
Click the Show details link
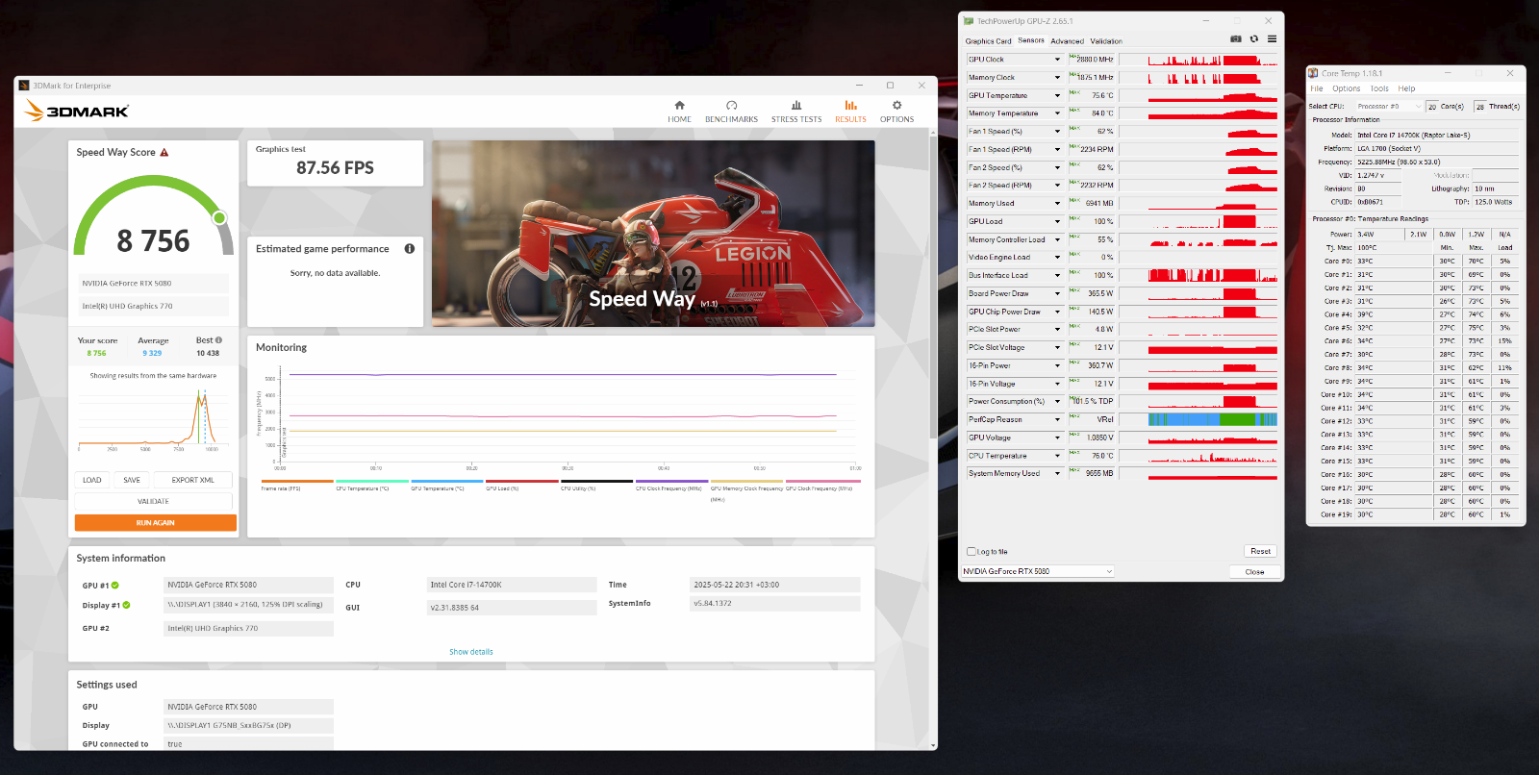click(470, 652)
